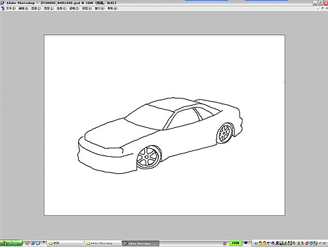Open the 滤镜 (Filter) menu

tap(74, 9)
